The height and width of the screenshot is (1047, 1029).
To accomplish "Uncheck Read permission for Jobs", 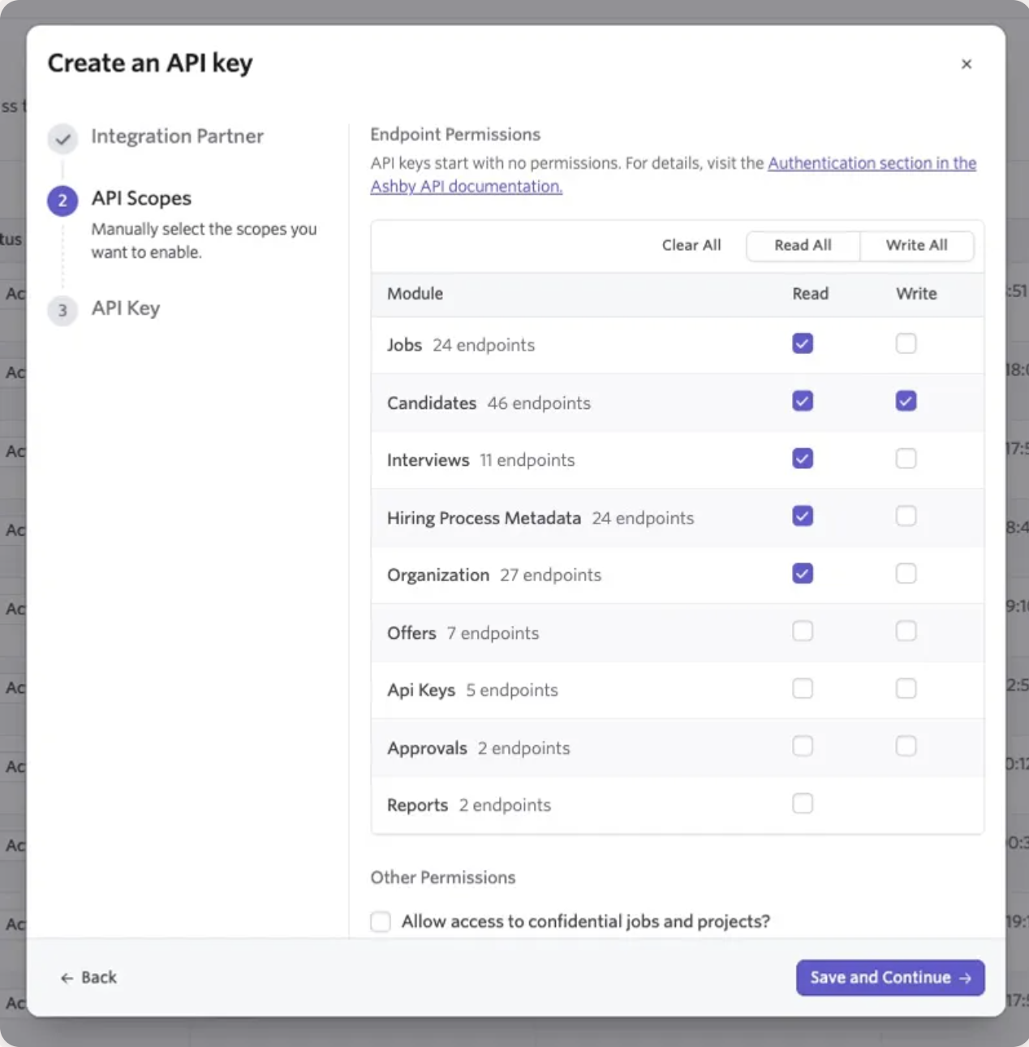I will click(803, 344).
